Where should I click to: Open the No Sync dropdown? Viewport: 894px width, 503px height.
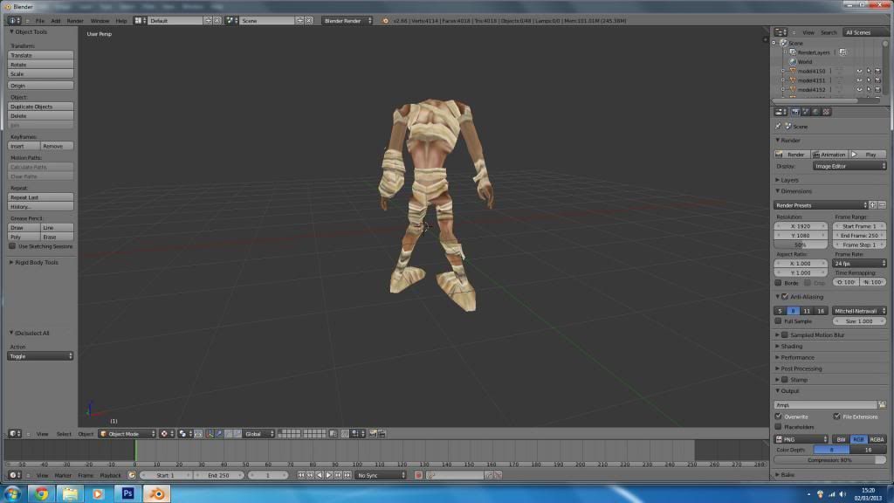tap(381, 475)
